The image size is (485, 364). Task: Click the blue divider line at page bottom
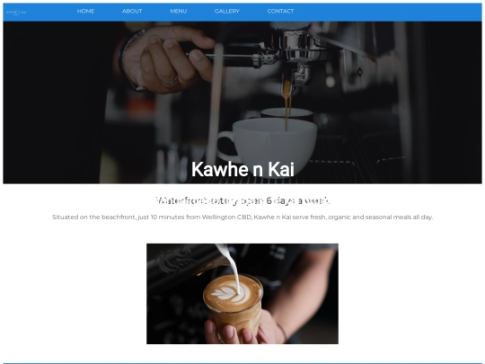point(242,363)
